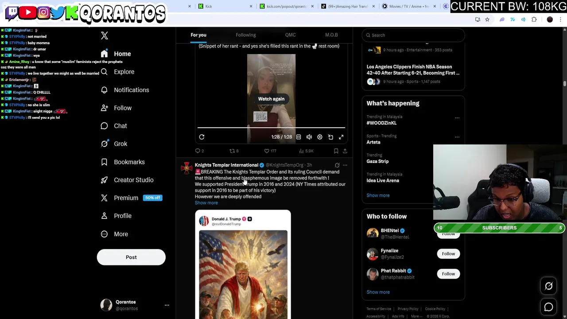This screenshot has height=319, width=567.
Task: Follow the Fynalize account
Action: point(448,254)
